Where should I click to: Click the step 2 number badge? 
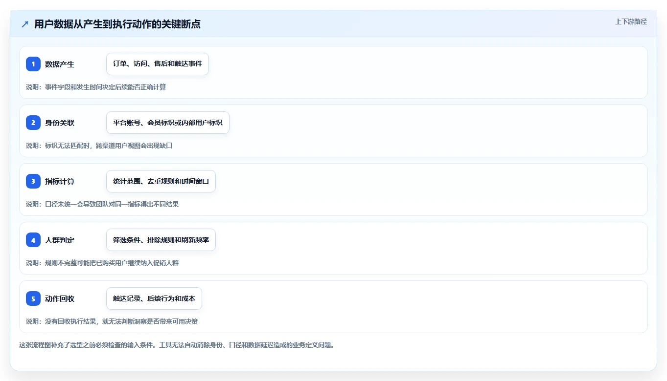(33, 123)
